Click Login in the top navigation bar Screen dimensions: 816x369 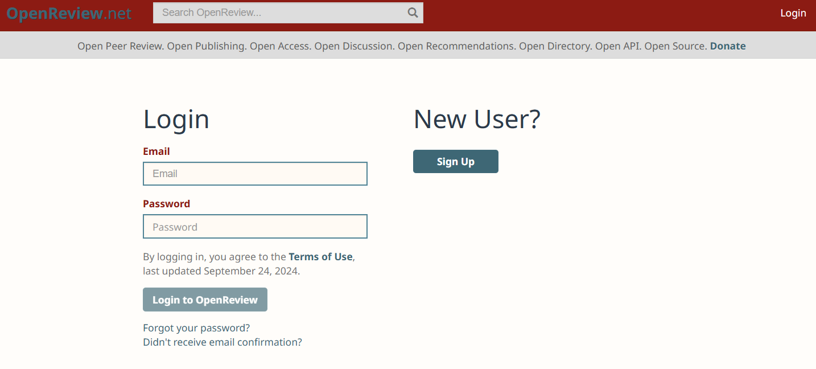(793, 13)
